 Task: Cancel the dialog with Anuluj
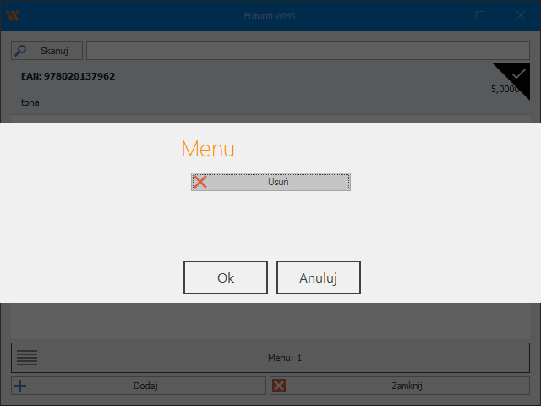point(319,277)
